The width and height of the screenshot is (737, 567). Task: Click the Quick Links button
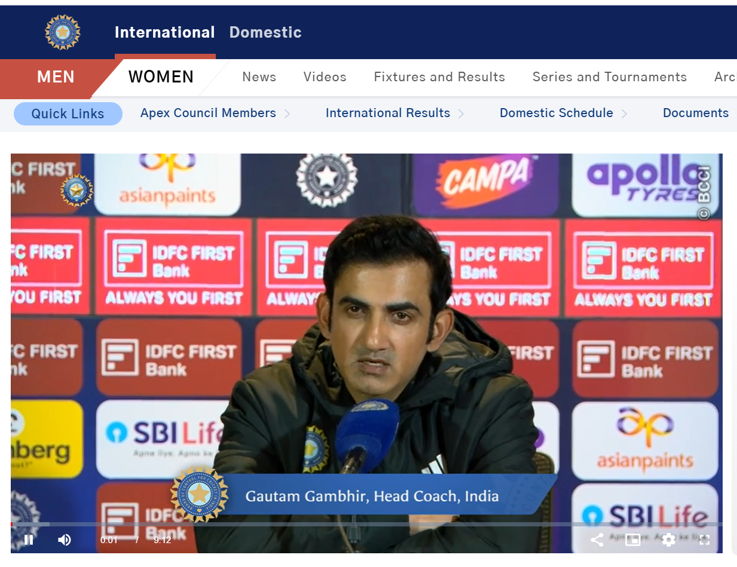pos(68,114)
